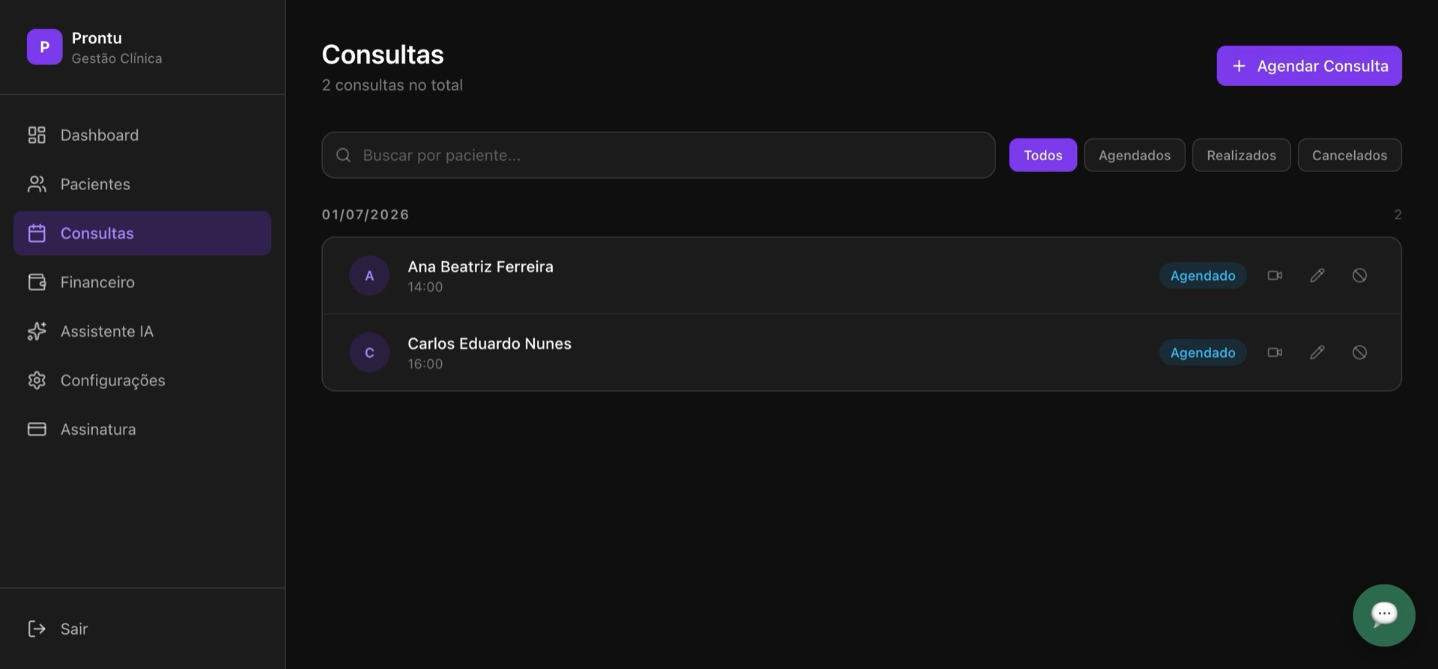Edit Carlos Eduardo Nunes's appointment with pencil icon
Viewport: 1438px width, 669px height.
(x=1317, y=352)
